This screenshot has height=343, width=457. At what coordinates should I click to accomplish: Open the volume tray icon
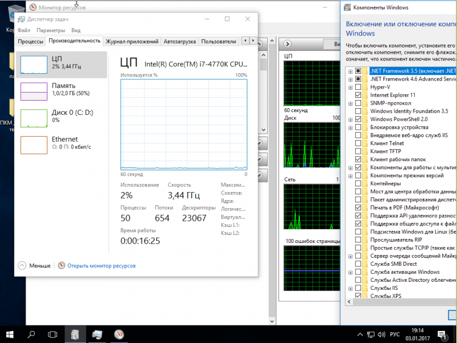coord(381,334)
